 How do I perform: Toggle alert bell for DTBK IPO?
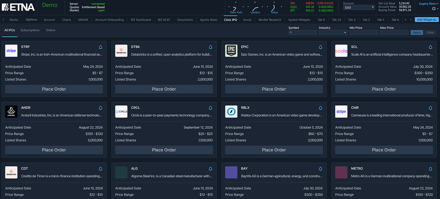[x=211, y=47]
